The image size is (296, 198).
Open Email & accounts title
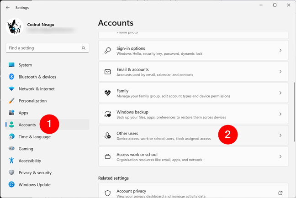[132, 70]
